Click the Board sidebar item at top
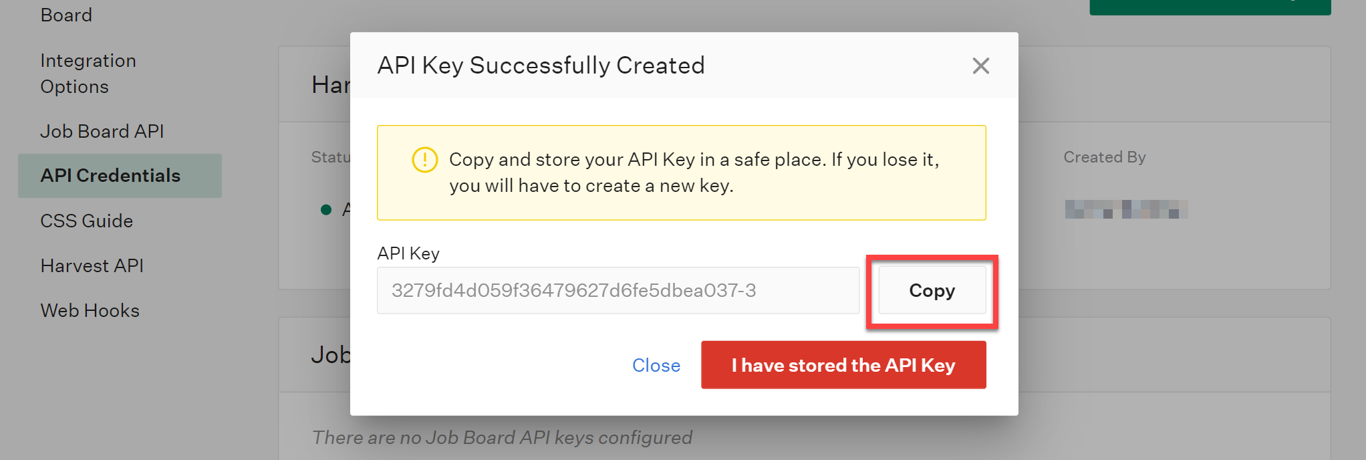The width and height of the screenshot is (1366, 460). 66,15
